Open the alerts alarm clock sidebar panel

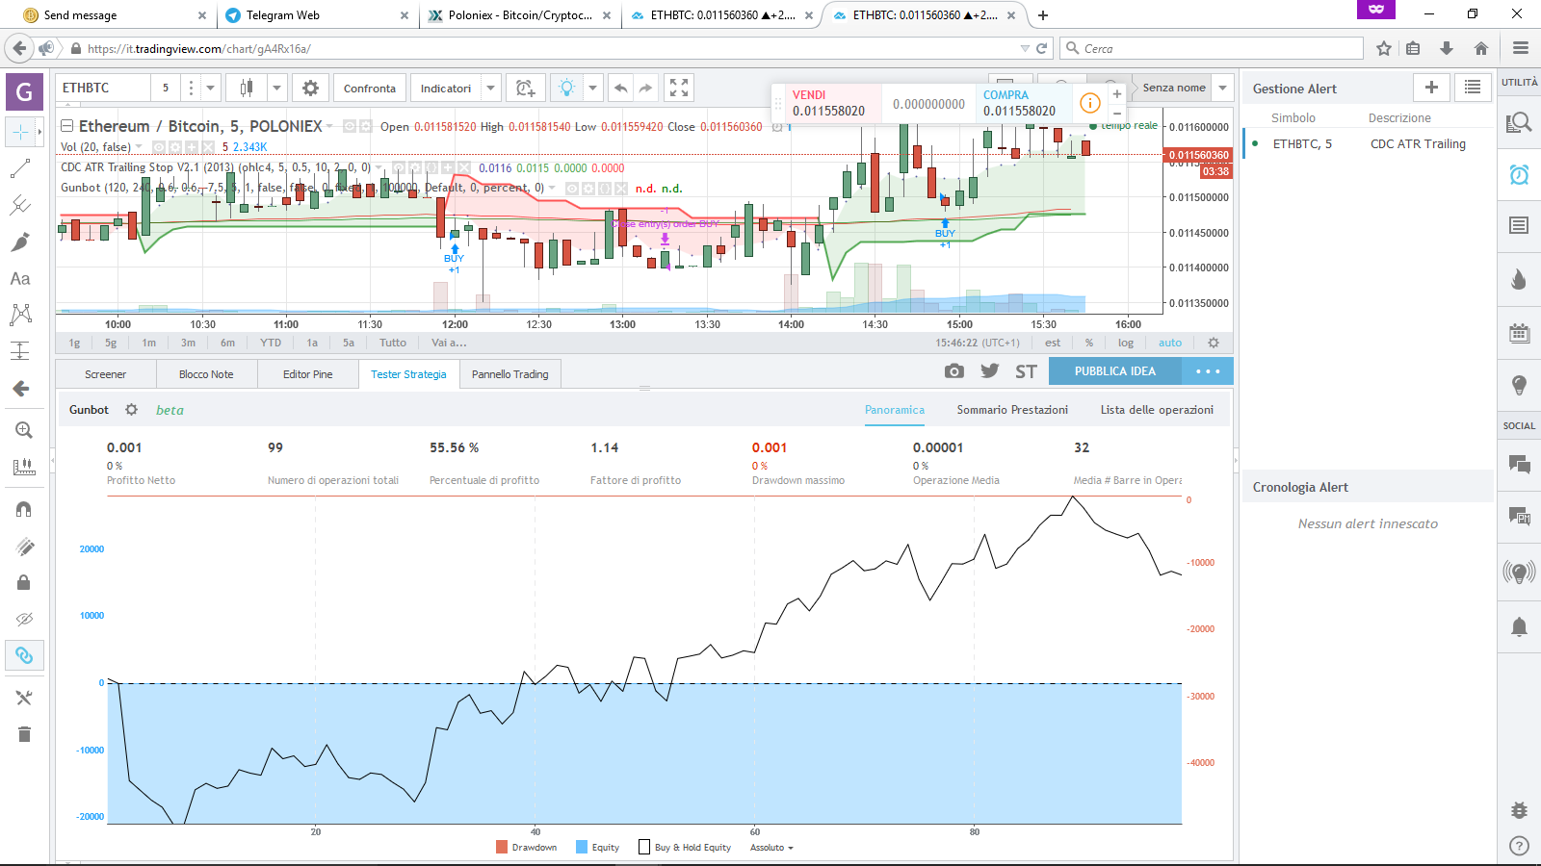[1519, 174]
